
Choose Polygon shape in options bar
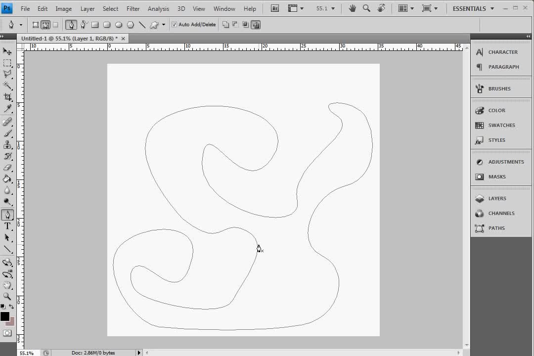click(x=131, y=25)
